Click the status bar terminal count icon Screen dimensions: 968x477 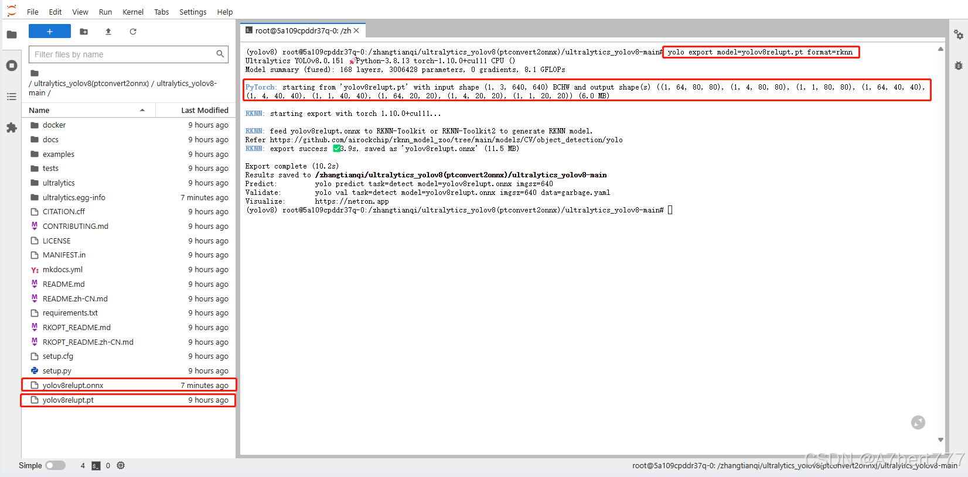tap(96, 466)
